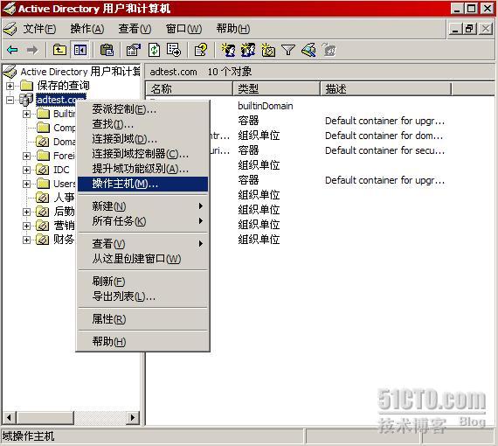The image size is (498, 446).
Task: Click the tree pane right scroll arrow
Action: (x=133, y=417)
